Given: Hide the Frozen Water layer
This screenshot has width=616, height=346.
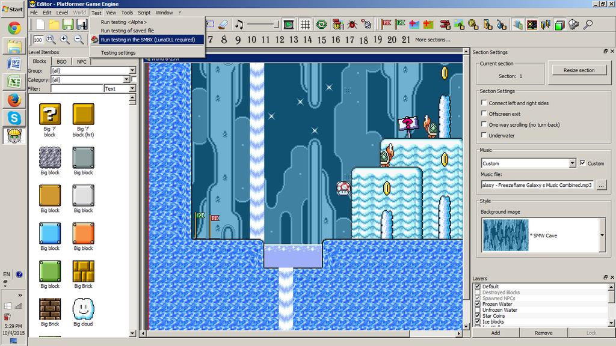Looking at the screenshot, I should click(x=478, y=304).
